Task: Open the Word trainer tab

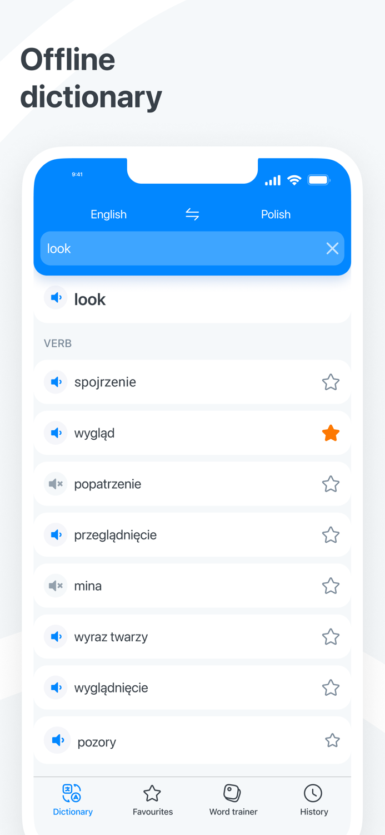Action: point(233,800)
